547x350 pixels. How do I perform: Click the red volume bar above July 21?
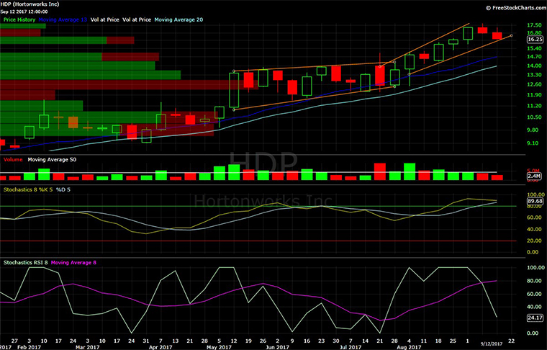click(x=380, y=171)
